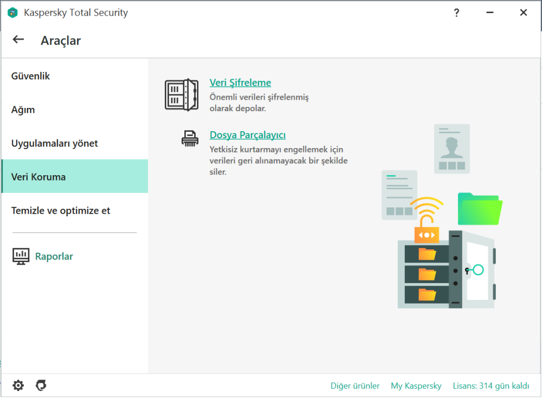Screen dimensions: 542x398
Task: Click the Kaspersky shield logo icon
Action: coord(12,13)
